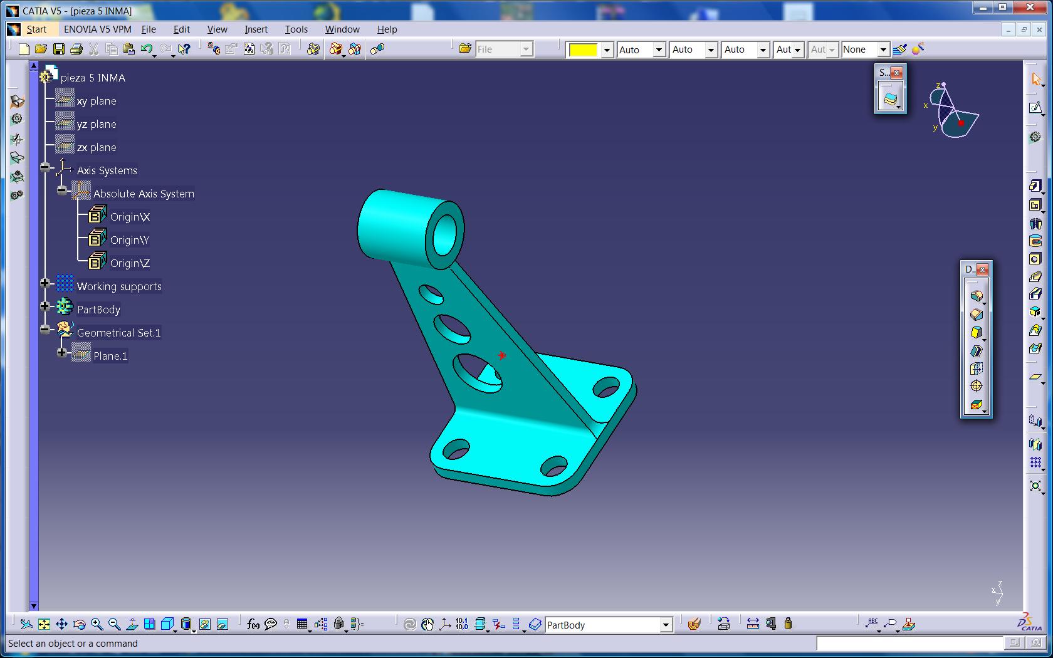Select the Groove tool in the right toolbar
This screenshot has height=658, width=1053.
[1035, 241]
